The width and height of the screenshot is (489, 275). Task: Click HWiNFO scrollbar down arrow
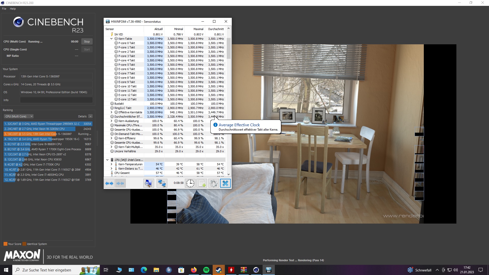[228, 174]
